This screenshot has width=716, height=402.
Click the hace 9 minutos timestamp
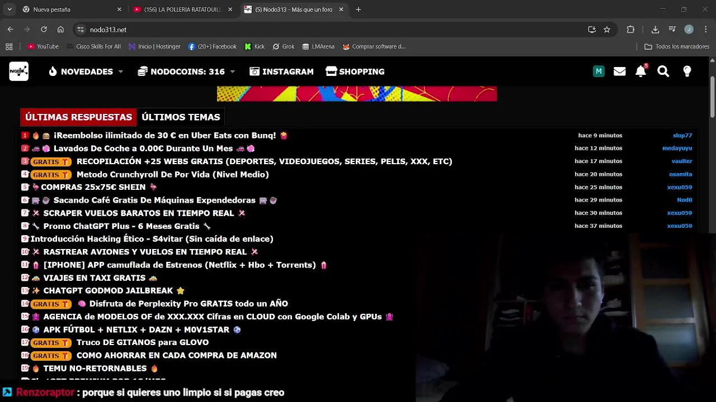[x=600, y=136]
